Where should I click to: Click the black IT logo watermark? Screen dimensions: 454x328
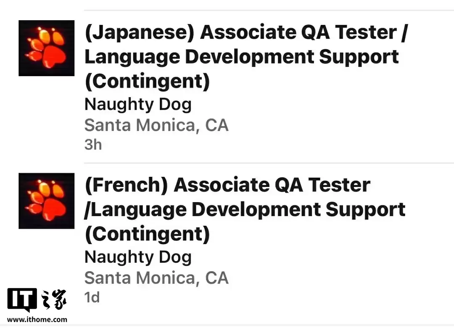click(x=22, y=300)
